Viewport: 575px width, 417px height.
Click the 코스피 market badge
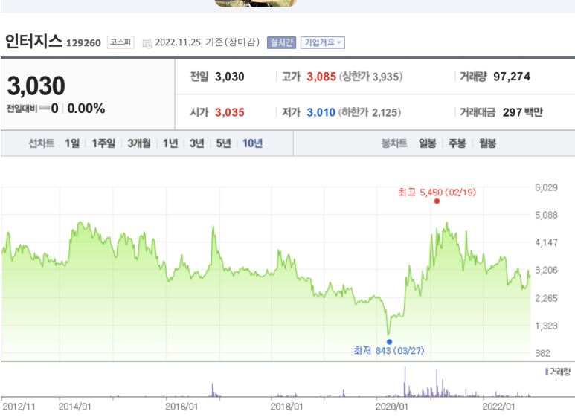click(121, 42)
